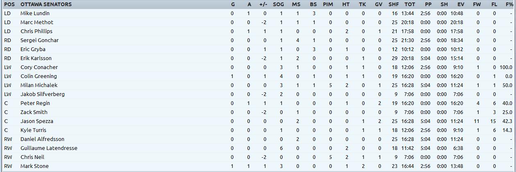Click the BS blocked shots header
This screenshot has width=516, height=172.
(x=313, y=4)
